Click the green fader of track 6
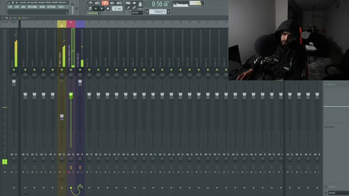349x196 pixels. tap(71, 96)
